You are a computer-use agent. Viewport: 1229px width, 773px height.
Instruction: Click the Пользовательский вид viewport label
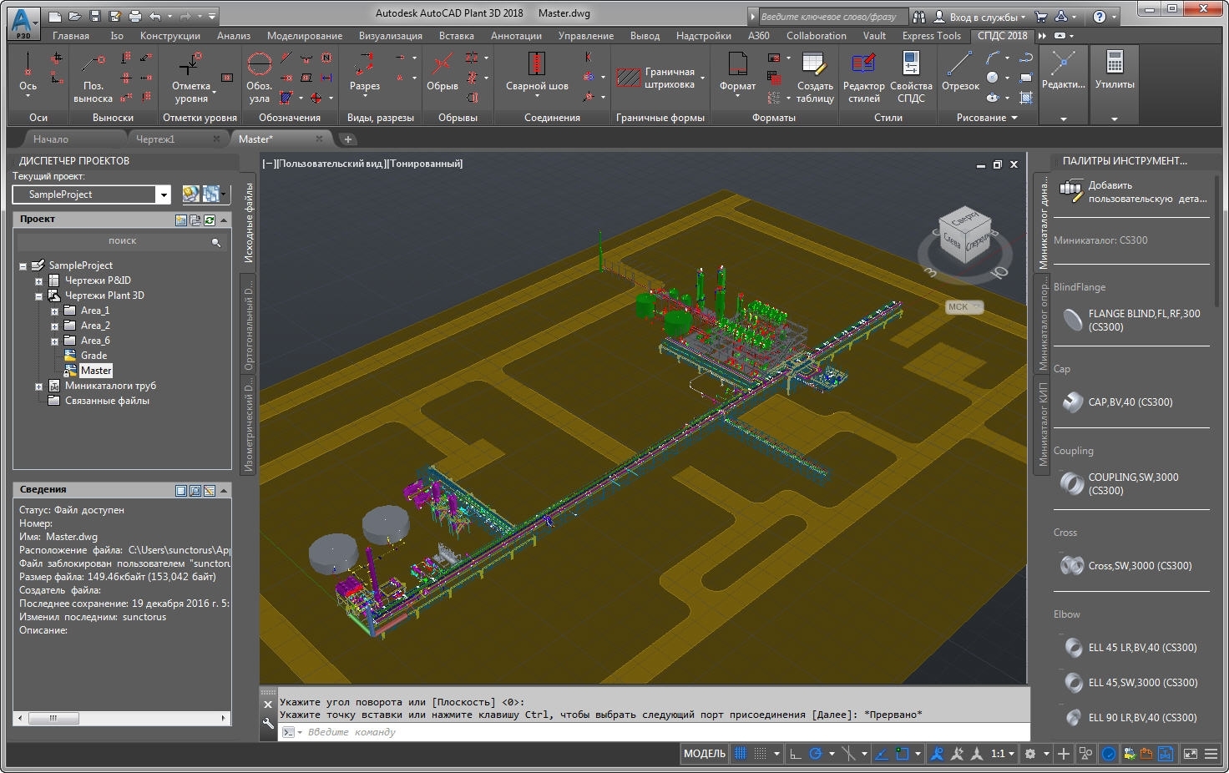(331, 164)
